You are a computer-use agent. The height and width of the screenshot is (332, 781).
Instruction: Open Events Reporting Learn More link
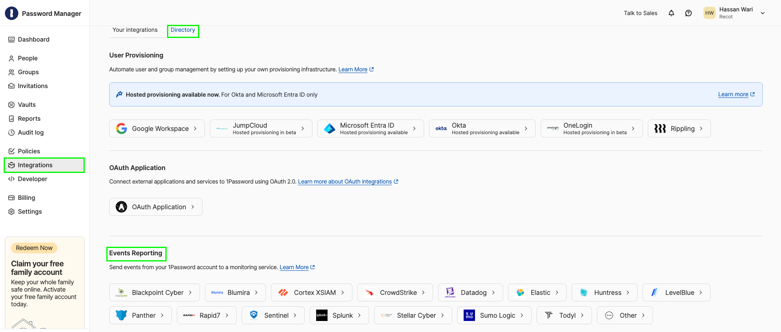(x=297, y=267)
